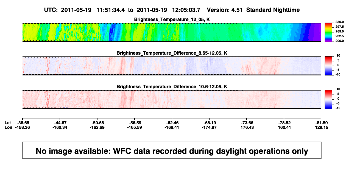Click the Brightness_Temperature_12_05 image strip
Viewport: 357px width, 183px height.
[172, 32]
